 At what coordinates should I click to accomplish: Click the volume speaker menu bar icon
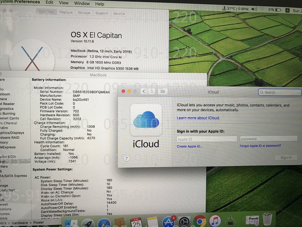[x=254, y=9]
